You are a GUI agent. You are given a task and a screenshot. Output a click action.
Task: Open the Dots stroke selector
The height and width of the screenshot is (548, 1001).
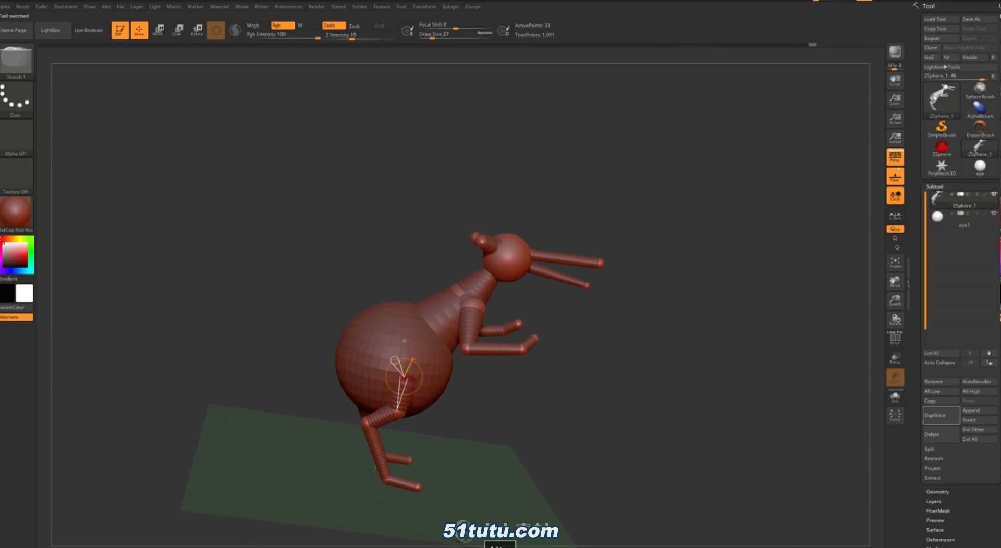(x=16, y=100)
